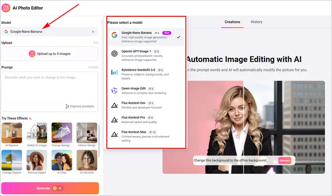Click the Google G icon in Model field
The image size is (332, 196).
[x=6, y=31]
